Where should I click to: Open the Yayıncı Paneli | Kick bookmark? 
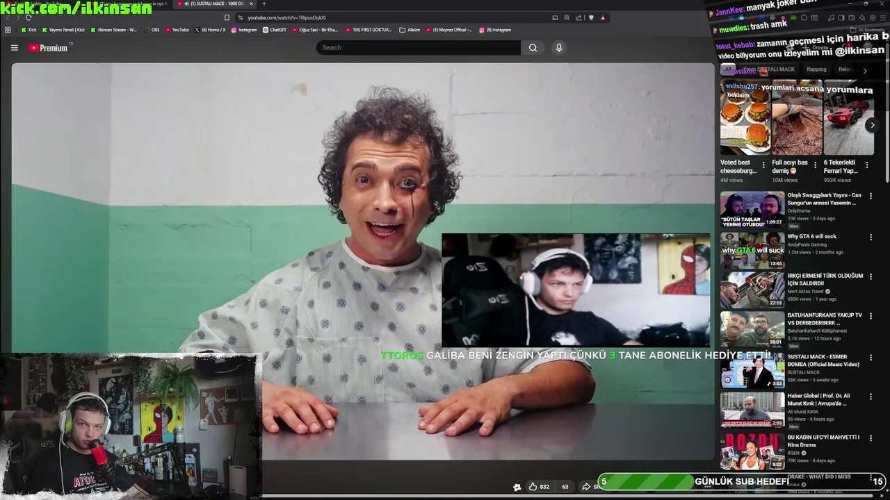[63, 30]
